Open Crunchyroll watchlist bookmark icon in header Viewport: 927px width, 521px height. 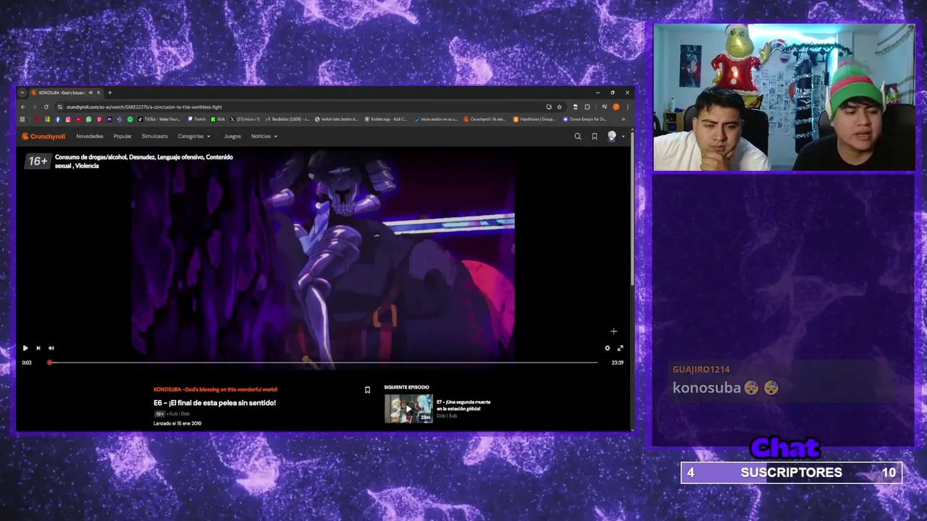coord(595,136)
